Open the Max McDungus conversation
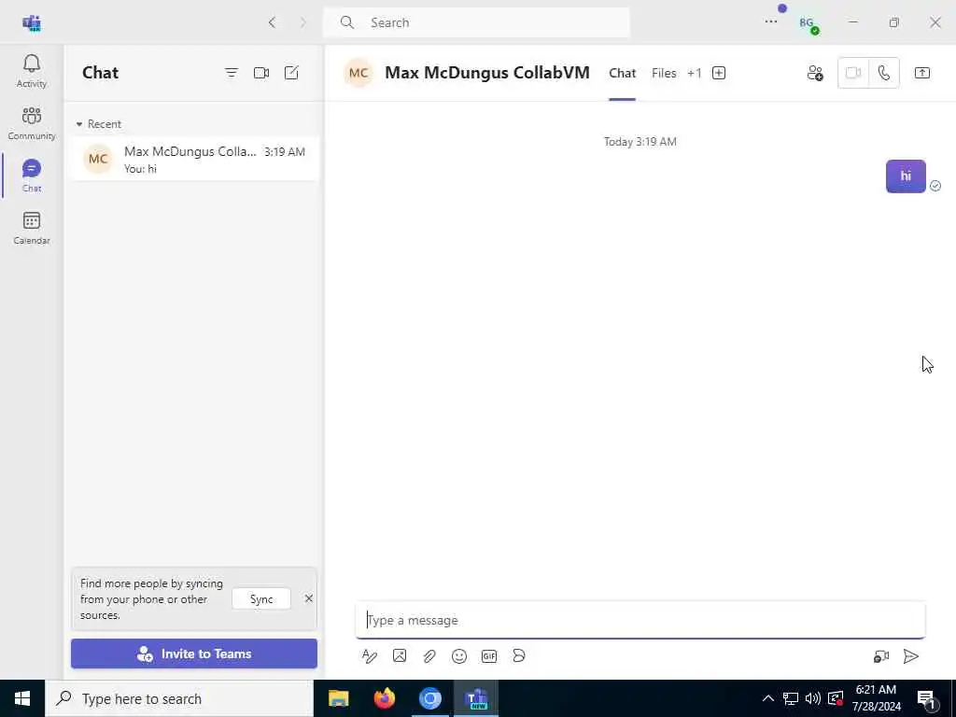Screen dimensions: 956x717 pos(194,159)
